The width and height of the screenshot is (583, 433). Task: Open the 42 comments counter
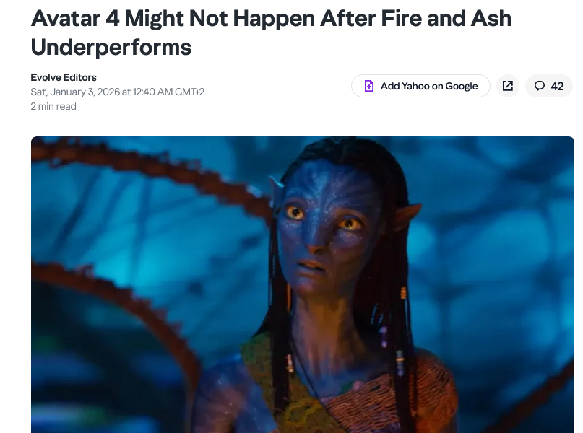[549, 86]
